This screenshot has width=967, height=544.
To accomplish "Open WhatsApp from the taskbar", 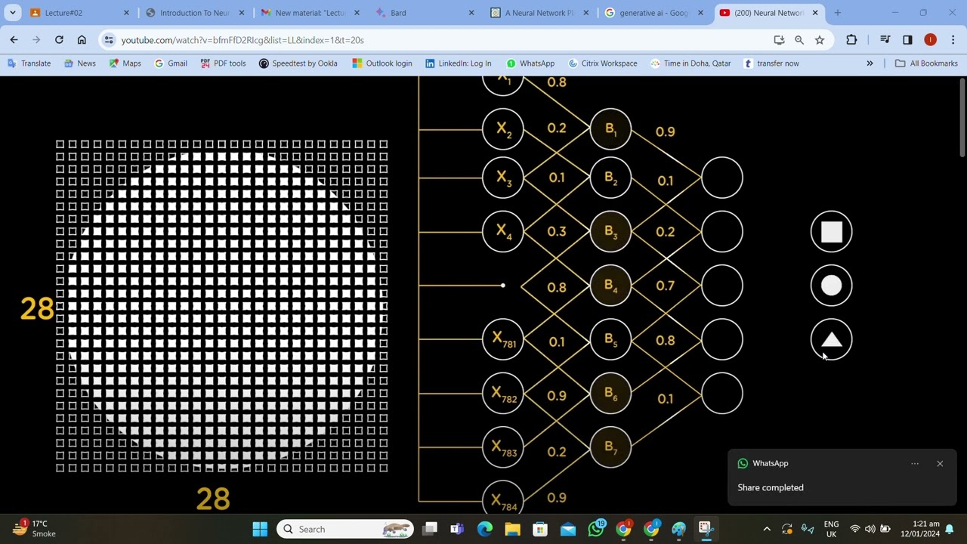I will [x=596, y=529].
